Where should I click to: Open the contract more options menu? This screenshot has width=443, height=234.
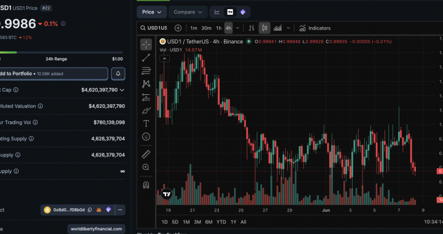coord(120,210)
